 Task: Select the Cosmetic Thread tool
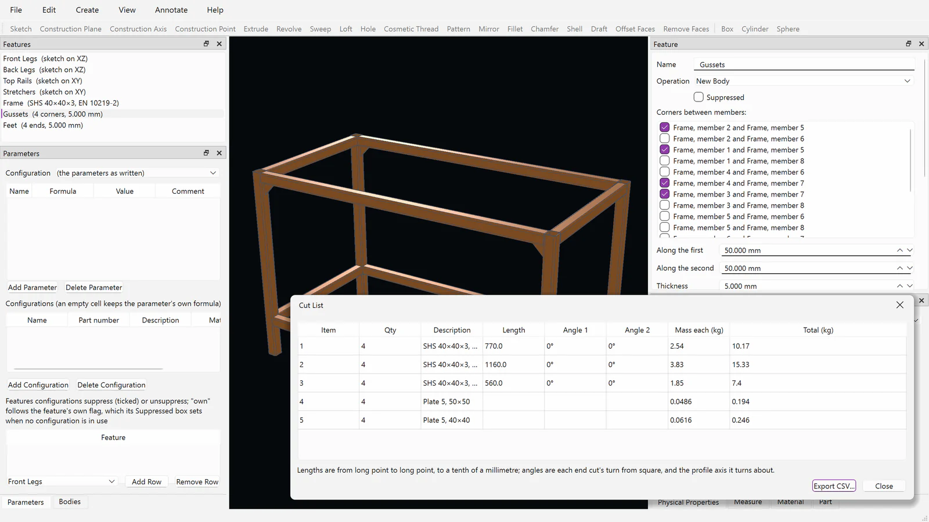[411, 29]
